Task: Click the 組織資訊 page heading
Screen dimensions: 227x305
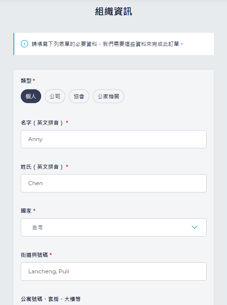Action: click(x=114, y=11)
